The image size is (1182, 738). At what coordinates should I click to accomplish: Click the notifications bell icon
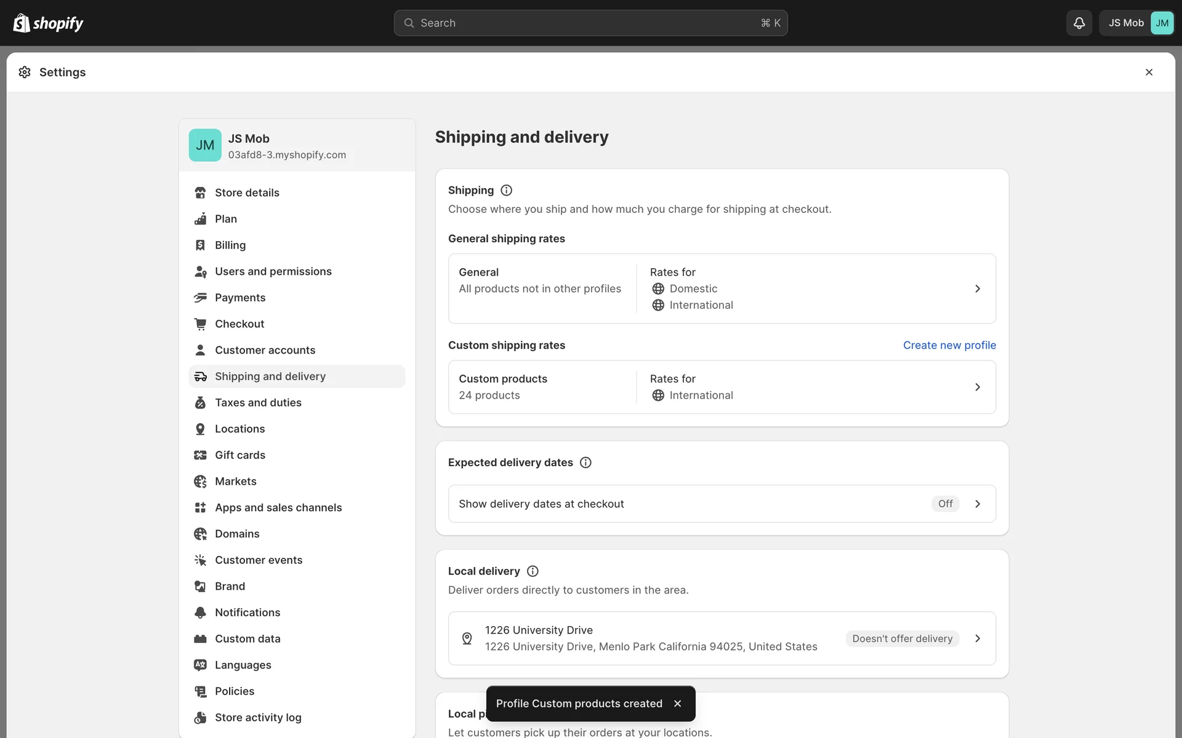(1079, 23)
